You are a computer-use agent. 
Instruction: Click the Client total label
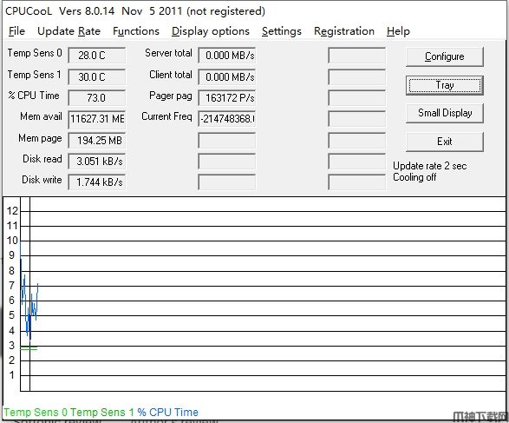tap(171, 75)
